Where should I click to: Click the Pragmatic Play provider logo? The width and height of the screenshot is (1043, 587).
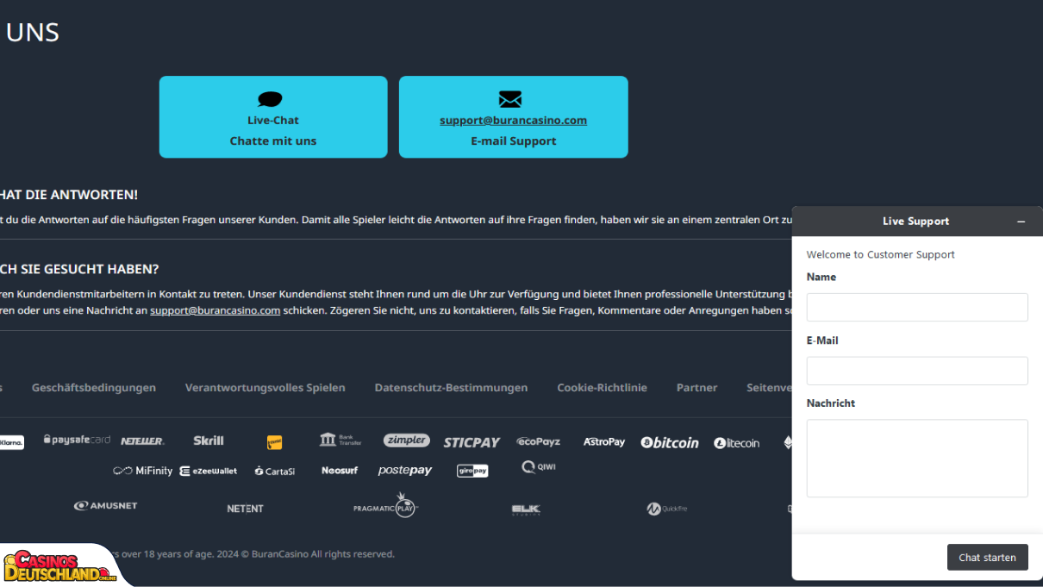point(385,507)
